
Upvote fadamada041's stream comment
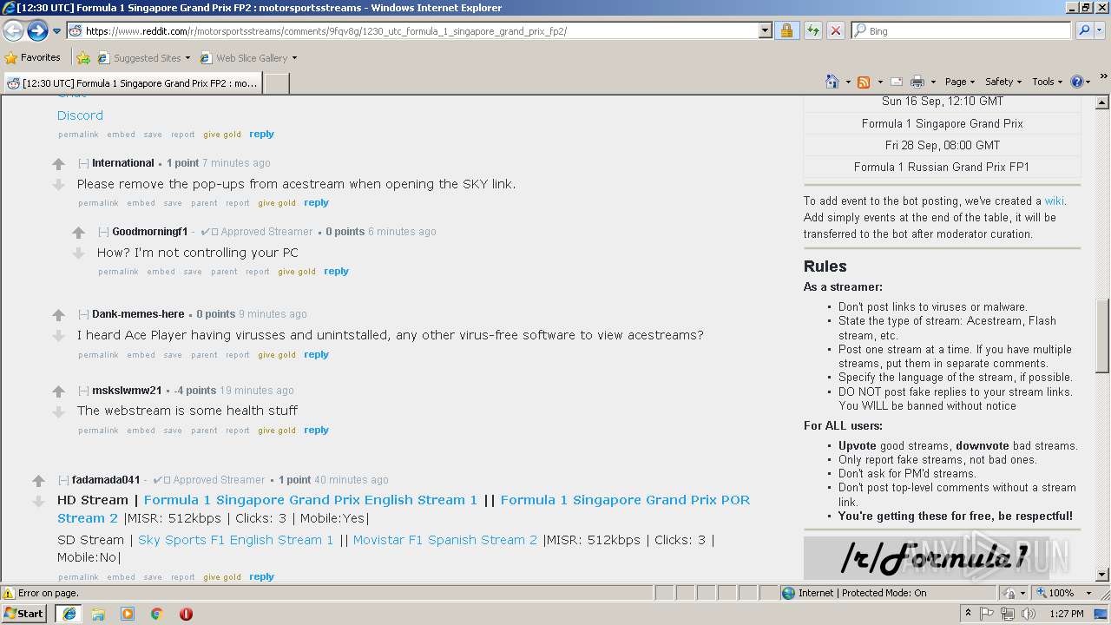(x=38, y=481)
